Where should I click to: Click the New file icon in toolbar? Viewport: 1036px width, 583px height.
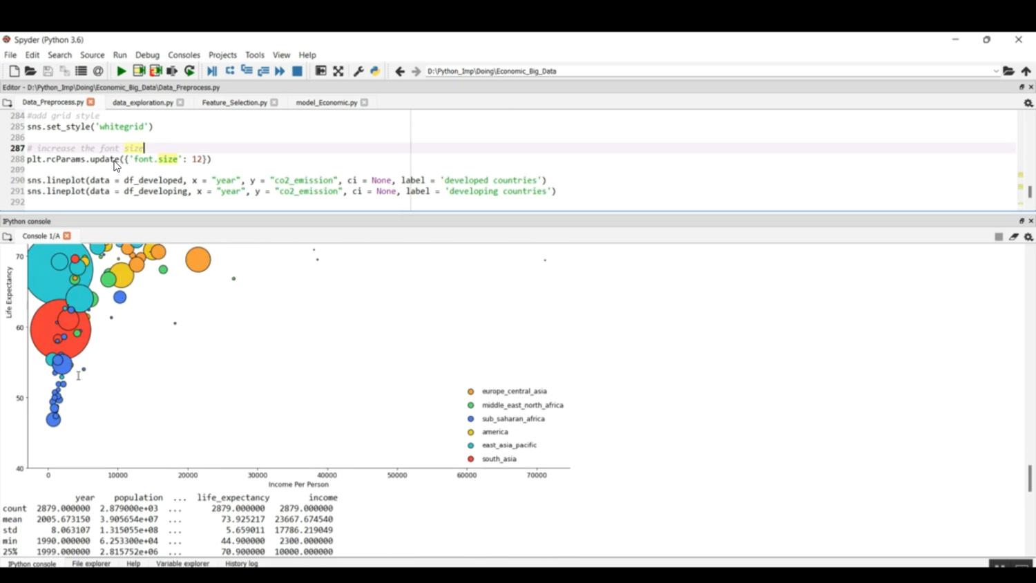(14, 71)
